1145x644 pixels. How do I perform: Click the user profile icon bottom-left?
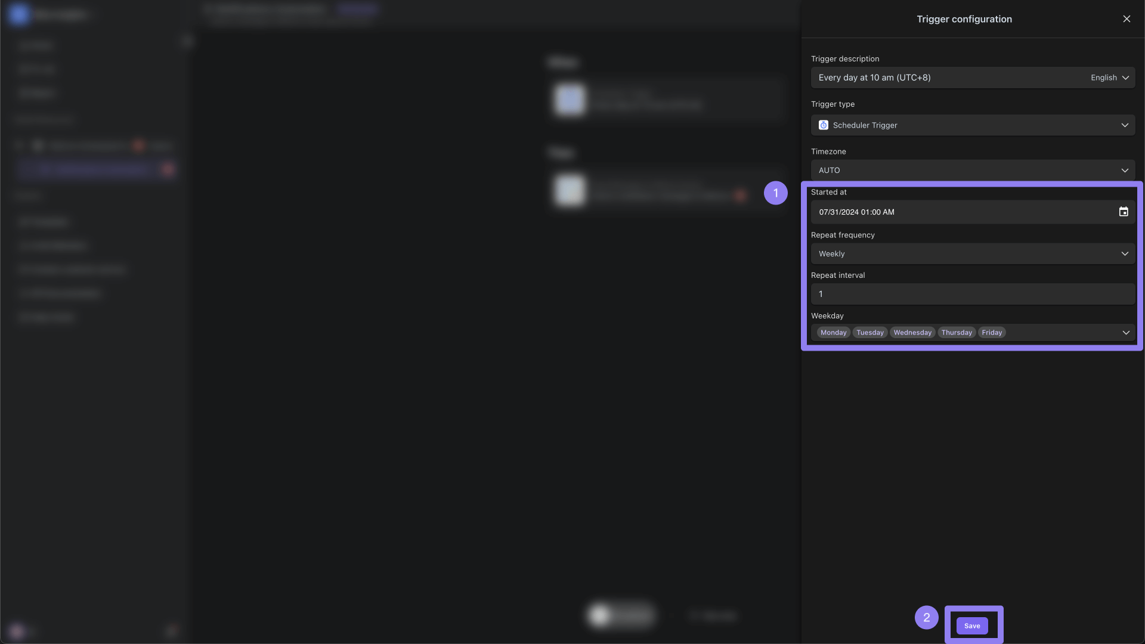[x=16, y=630]
